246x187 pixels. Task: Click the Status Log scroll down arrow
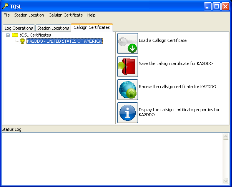tap(226, 181)
